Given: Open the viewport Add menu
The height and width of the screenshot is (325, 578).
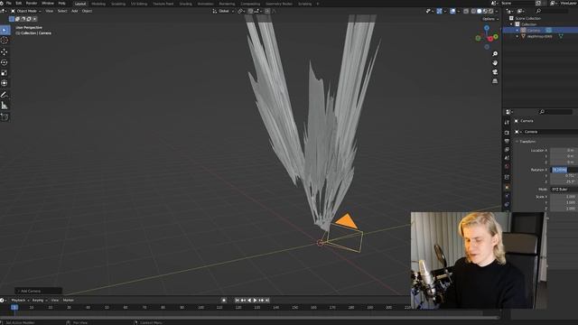Looking at the screenshot, I should point(74,11).
